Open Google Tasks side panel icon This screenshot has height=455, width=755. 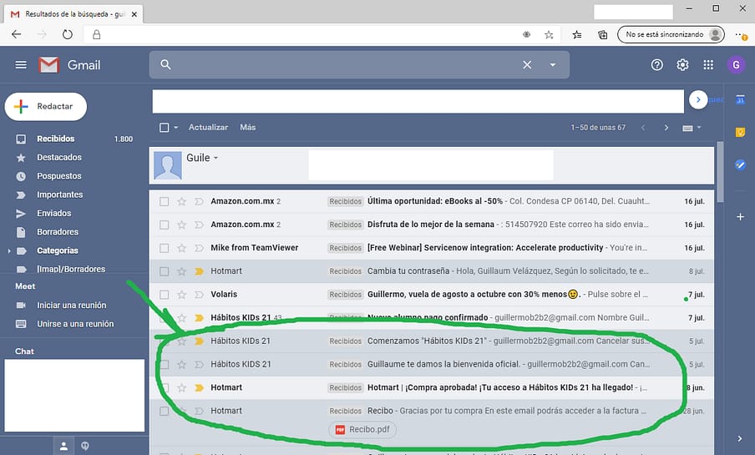740,165
